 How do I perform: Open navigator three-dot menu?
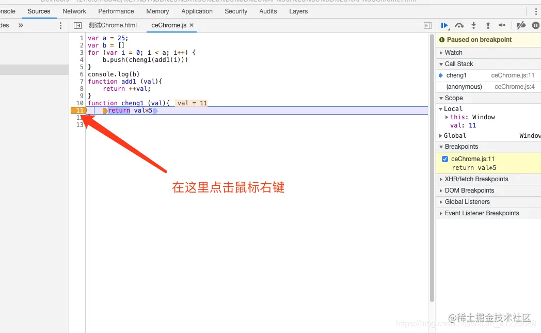(60, 25)
